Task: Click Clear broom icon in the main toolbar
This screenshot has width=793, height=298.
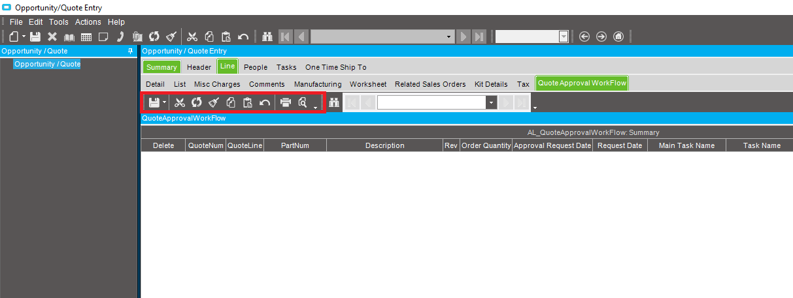Action: (x=171, y=37)
